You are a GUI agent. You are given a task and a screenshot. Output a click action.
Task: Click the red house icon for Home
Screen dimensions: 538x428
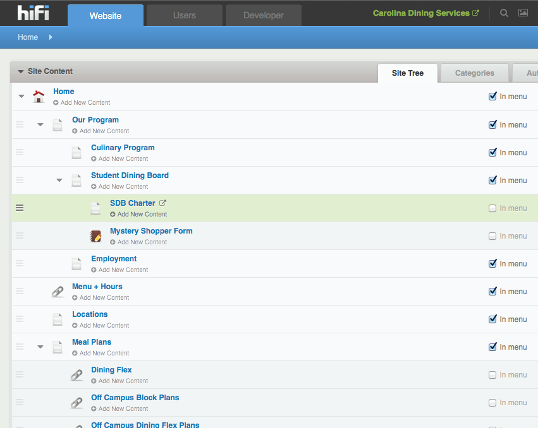point(39,97)
